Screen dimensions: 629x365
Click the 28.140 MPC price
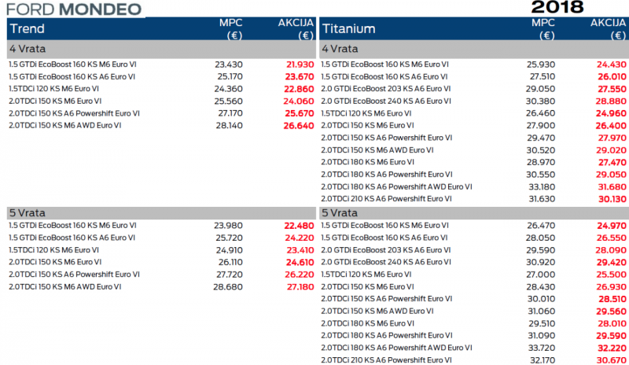click(x=228, y=126)
